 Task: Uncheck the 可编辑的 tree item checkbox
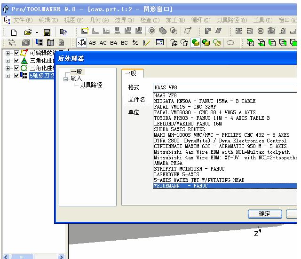tap(17, 53)
